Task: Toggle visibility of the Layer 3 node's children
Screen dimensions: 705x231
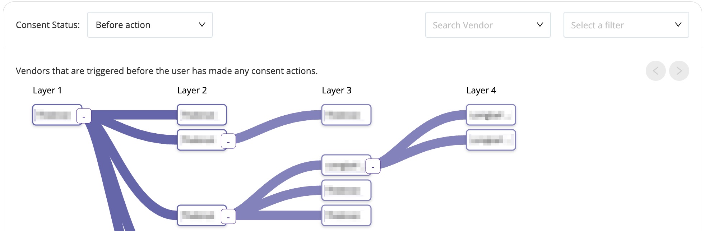Action: pos(373,166)
